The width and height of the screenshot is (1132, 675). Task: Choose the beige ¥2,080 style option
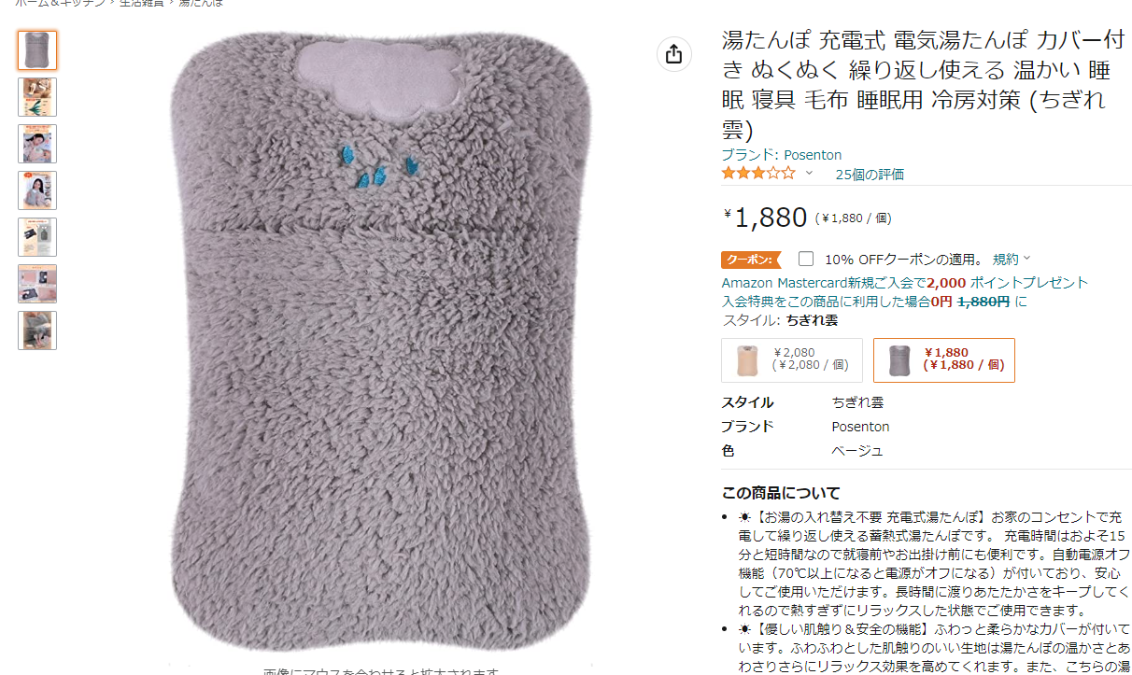[x=792, y=359]
